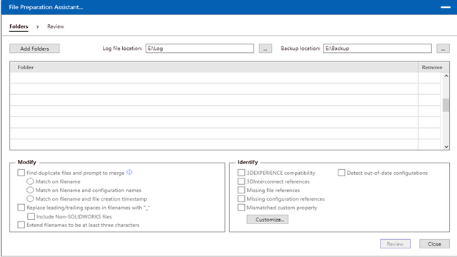Open the Folders step tab
Screen dimensions: 457x257
(19, 26)
